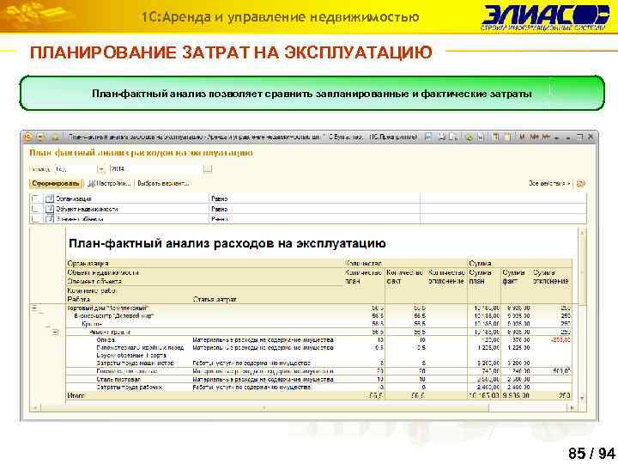Click the Пиломатериалы хвойных пород cell

[140, 348]
